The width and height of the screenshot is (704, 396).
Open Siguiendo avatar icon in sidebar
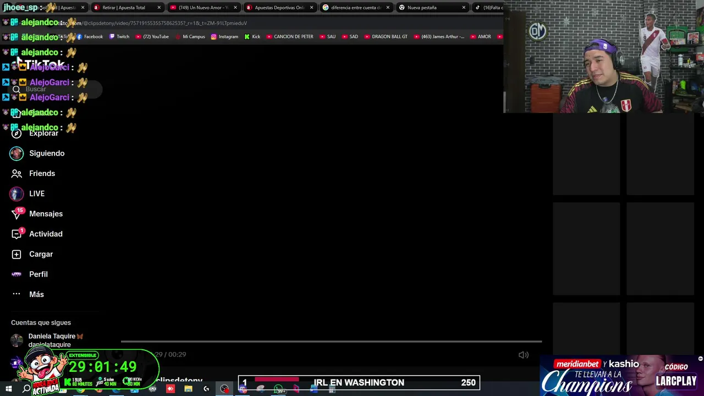[16, 153]
